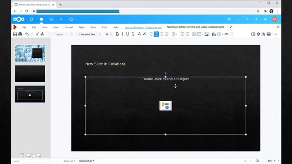The height and width of the screenshot is (164, 292).
Task: Insert a hyperlink
Action: (x=226, y=34)
